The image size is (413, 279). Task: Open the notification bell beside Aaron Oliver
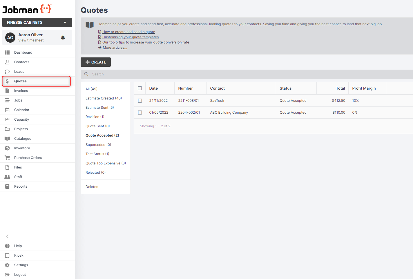pyautogui.click(x=63, y=37)
